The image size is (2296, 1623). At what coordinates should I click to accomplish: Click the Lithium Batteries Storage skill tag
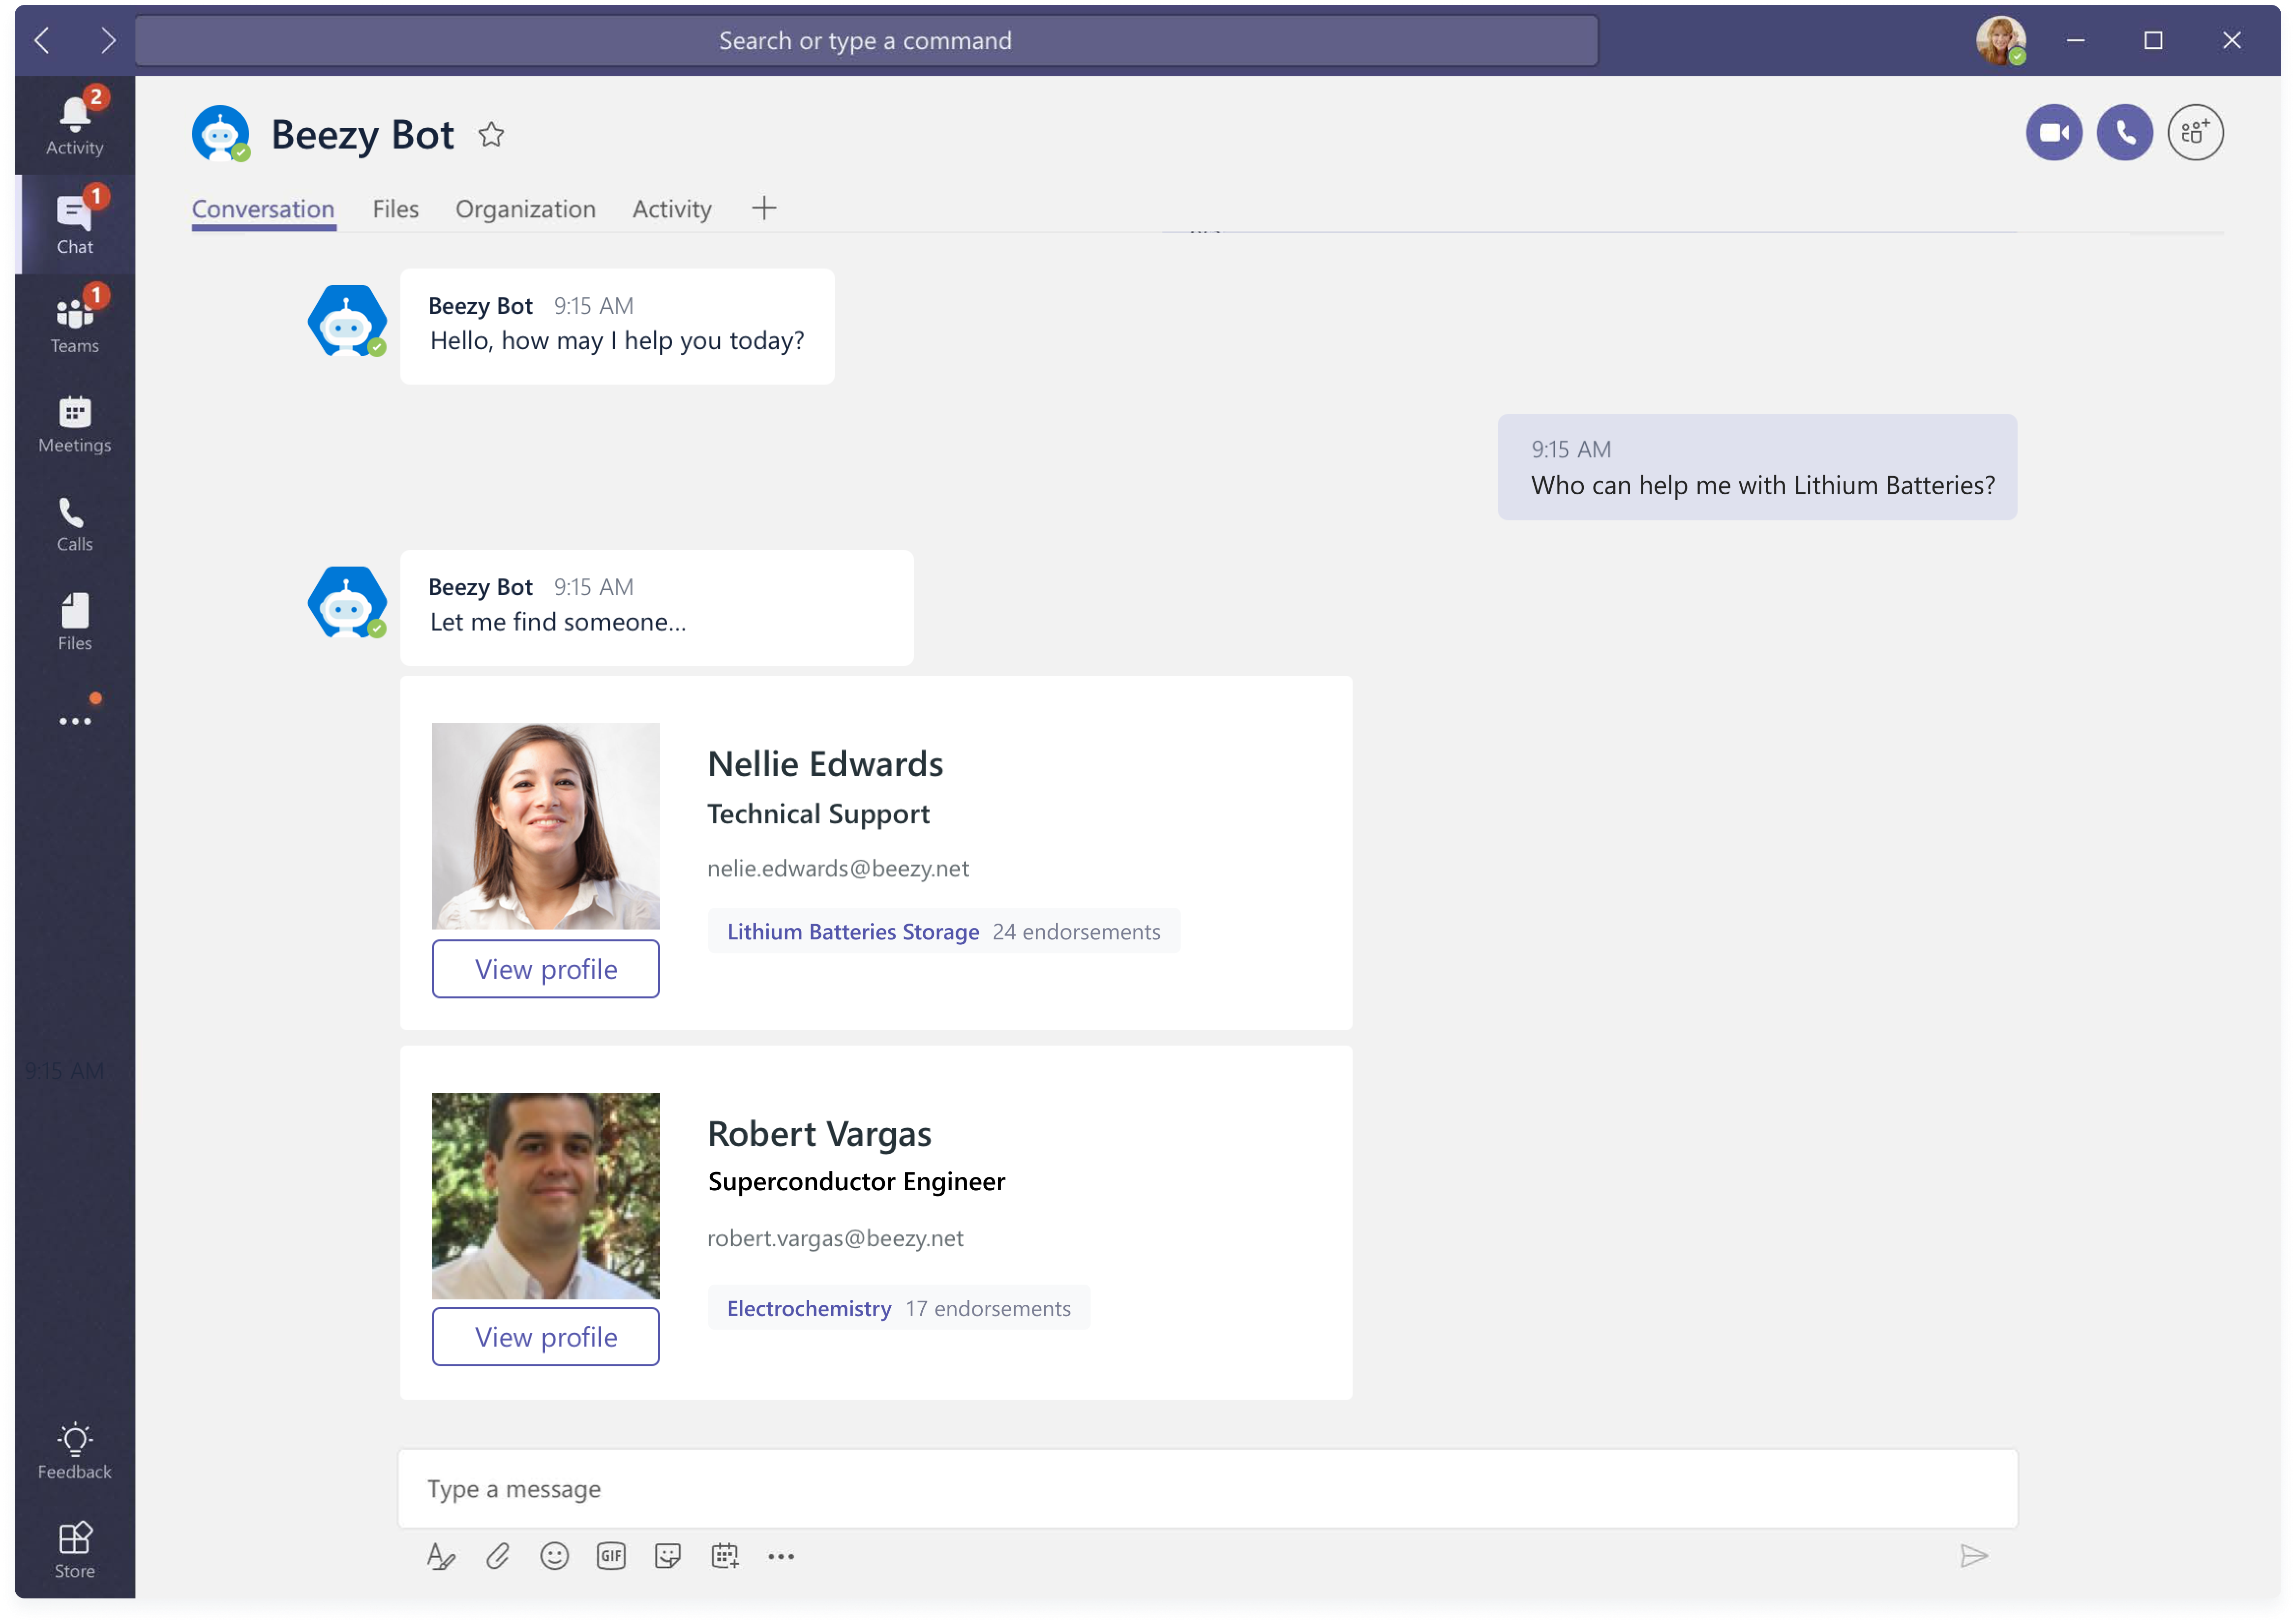(852, 931)
